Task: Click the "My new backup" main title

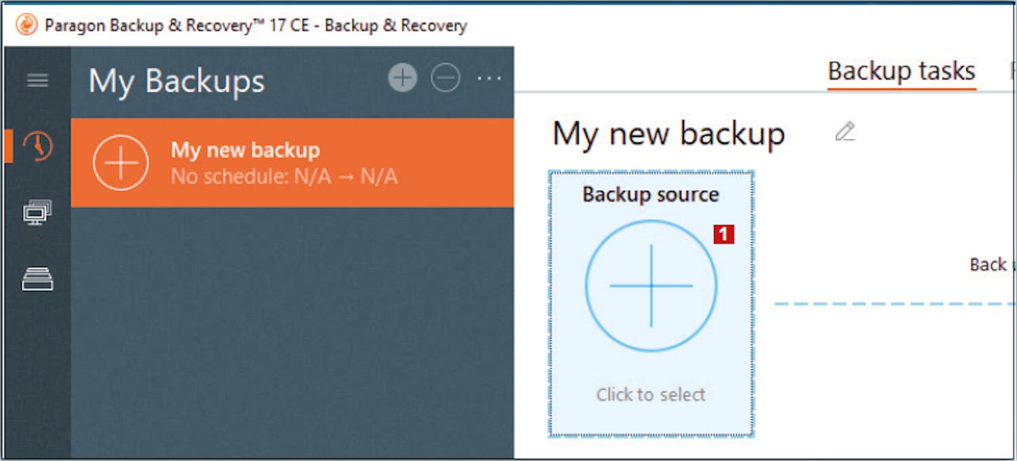Action: coord(669,134)
